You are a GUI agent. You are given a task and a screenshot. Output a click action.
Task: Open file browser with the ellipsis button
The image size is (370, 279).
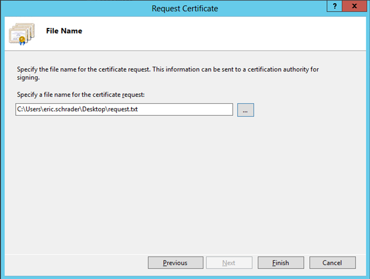coord(246,110)
